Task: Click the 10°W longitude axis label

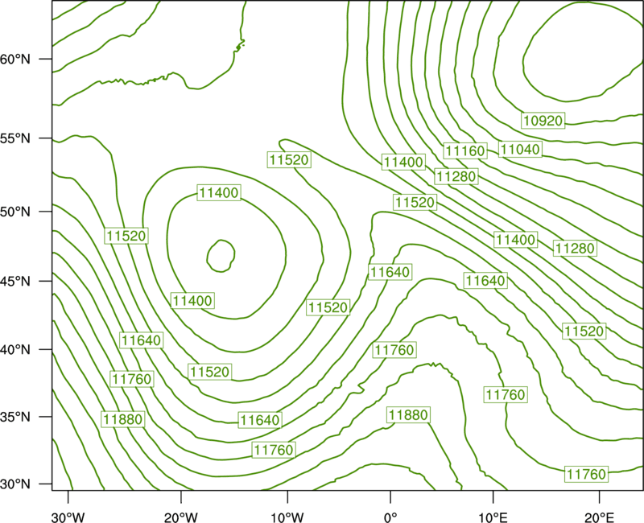Action: point(287,517)
